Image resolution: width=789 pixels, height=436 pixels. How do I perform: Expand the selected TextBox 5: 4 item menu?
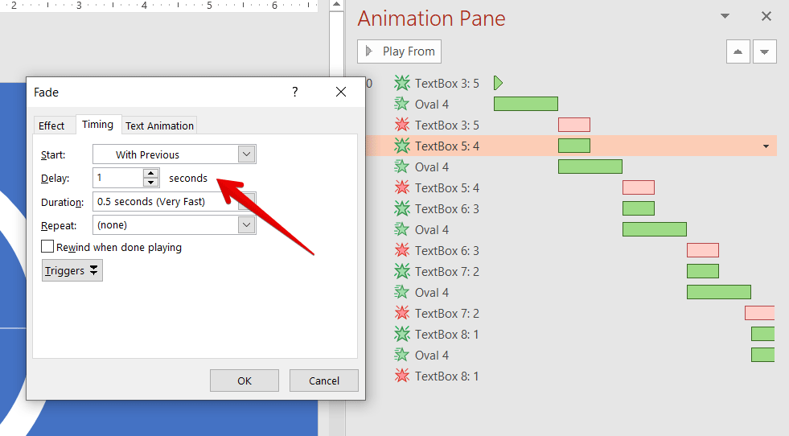point(766,146)
